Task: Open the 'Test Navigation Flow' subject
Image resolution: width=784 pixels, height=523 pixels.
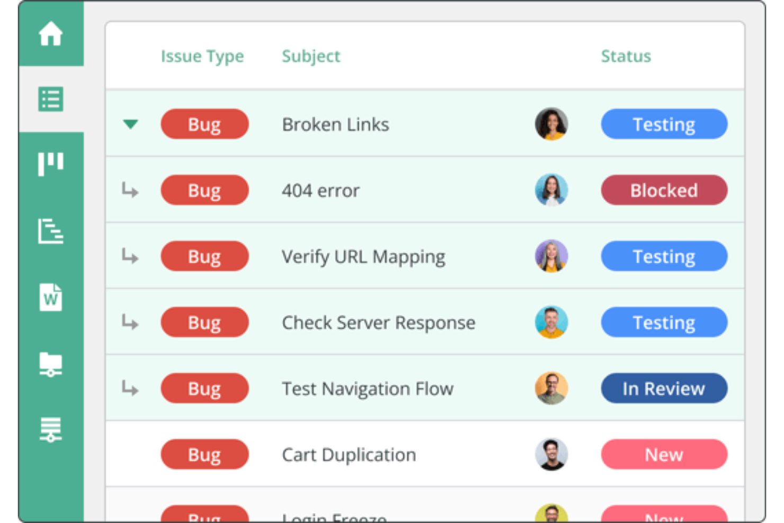Action: pyautogui.click(x=368, y=389)
